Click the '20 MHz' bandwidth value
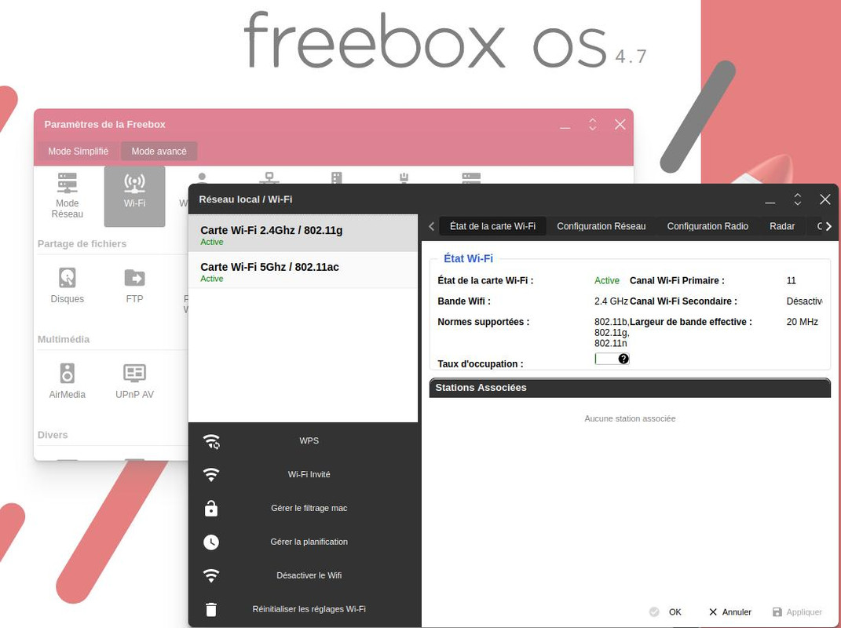Viewport: 841px width, 628px height. [802, 322]
